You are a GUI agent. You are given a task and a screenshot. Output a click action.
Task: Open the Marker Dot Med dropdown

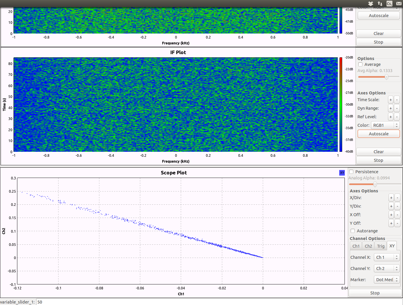pyautogui.click(x=387, y=280)
